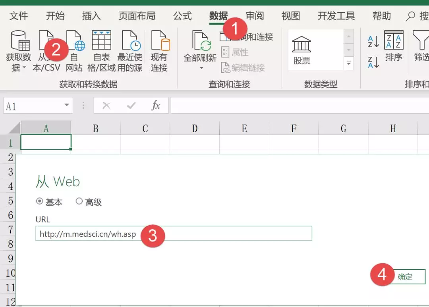The height and width of the screenshot is (307, 429).
Task: Switch to the Developer (开发工具) tab
Action: coord(336,16)
